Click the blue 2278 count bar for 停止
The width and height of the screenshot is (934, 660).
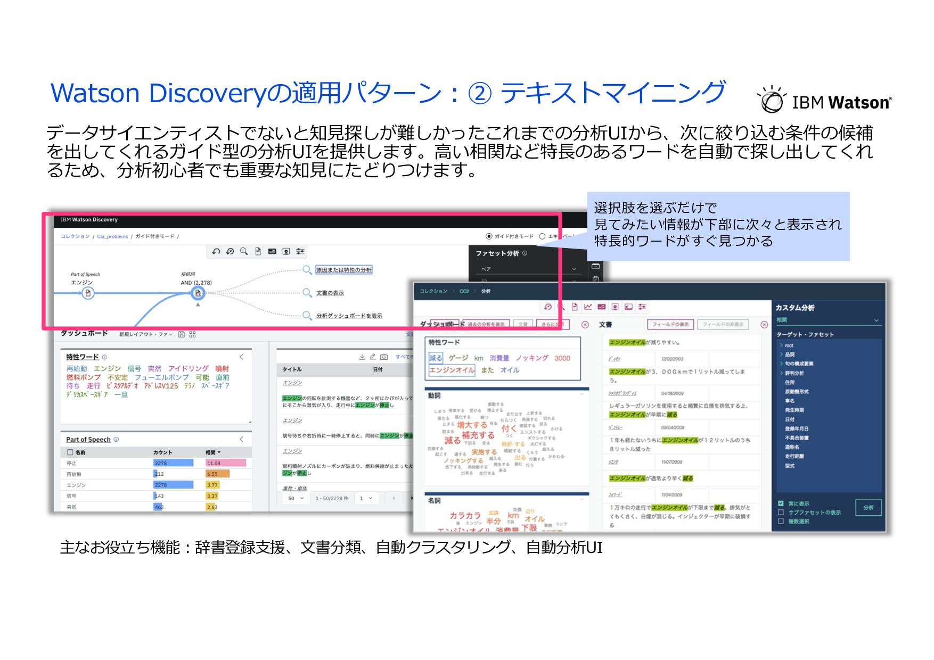tap(174, 463)
